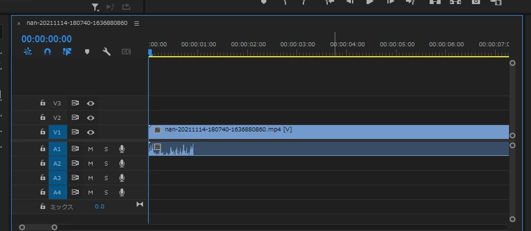Hide track V2 using eye icon
The height and width of the screenshot is (231, 531).
[90, 118]
